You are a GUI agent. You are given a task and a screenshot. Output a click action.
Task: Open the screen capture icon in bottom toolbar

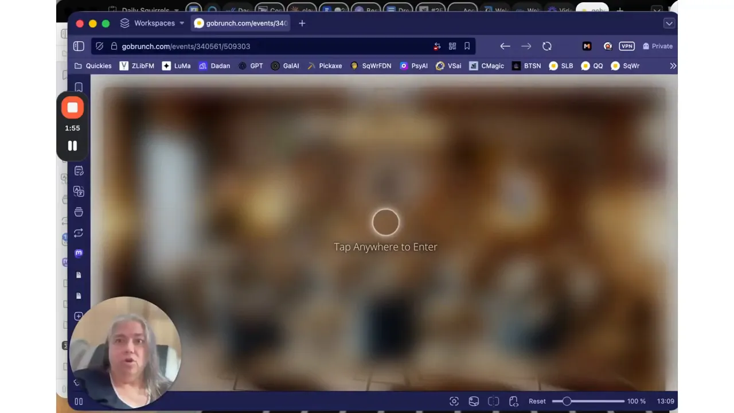click(454, 401)
